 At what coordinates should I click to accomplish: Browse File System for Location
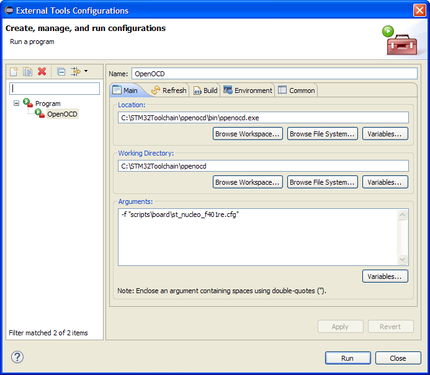pos(323,134)
